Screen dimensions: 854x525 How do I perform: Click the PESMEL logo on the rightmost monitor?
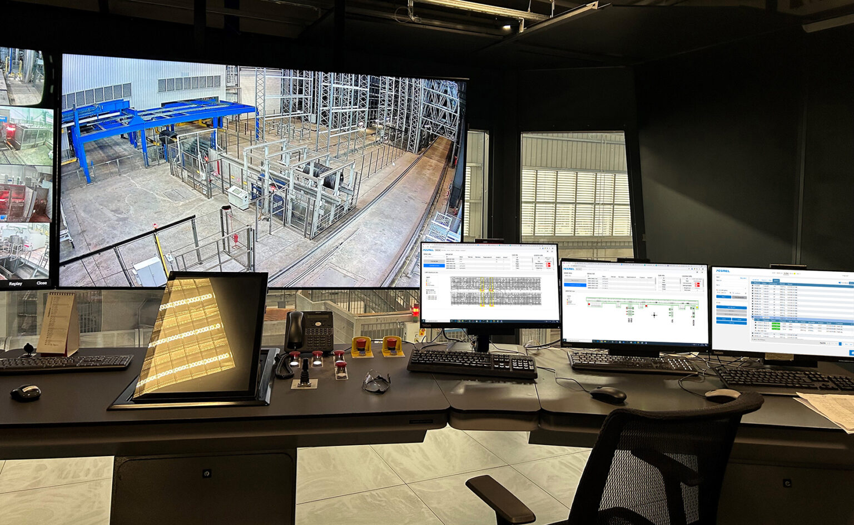click(723, 271)
